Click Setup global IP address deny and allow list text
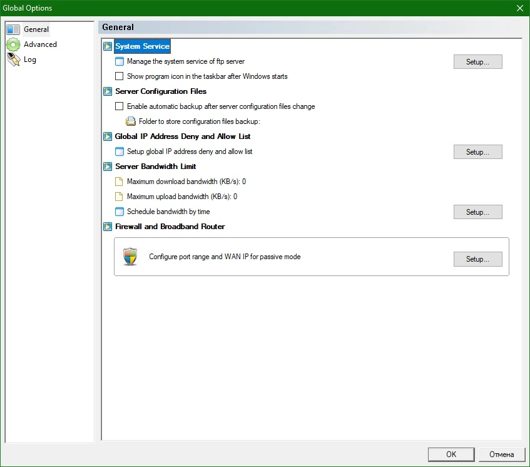The height and width of the screenshot is (467, 530). (x=190, y=151)
